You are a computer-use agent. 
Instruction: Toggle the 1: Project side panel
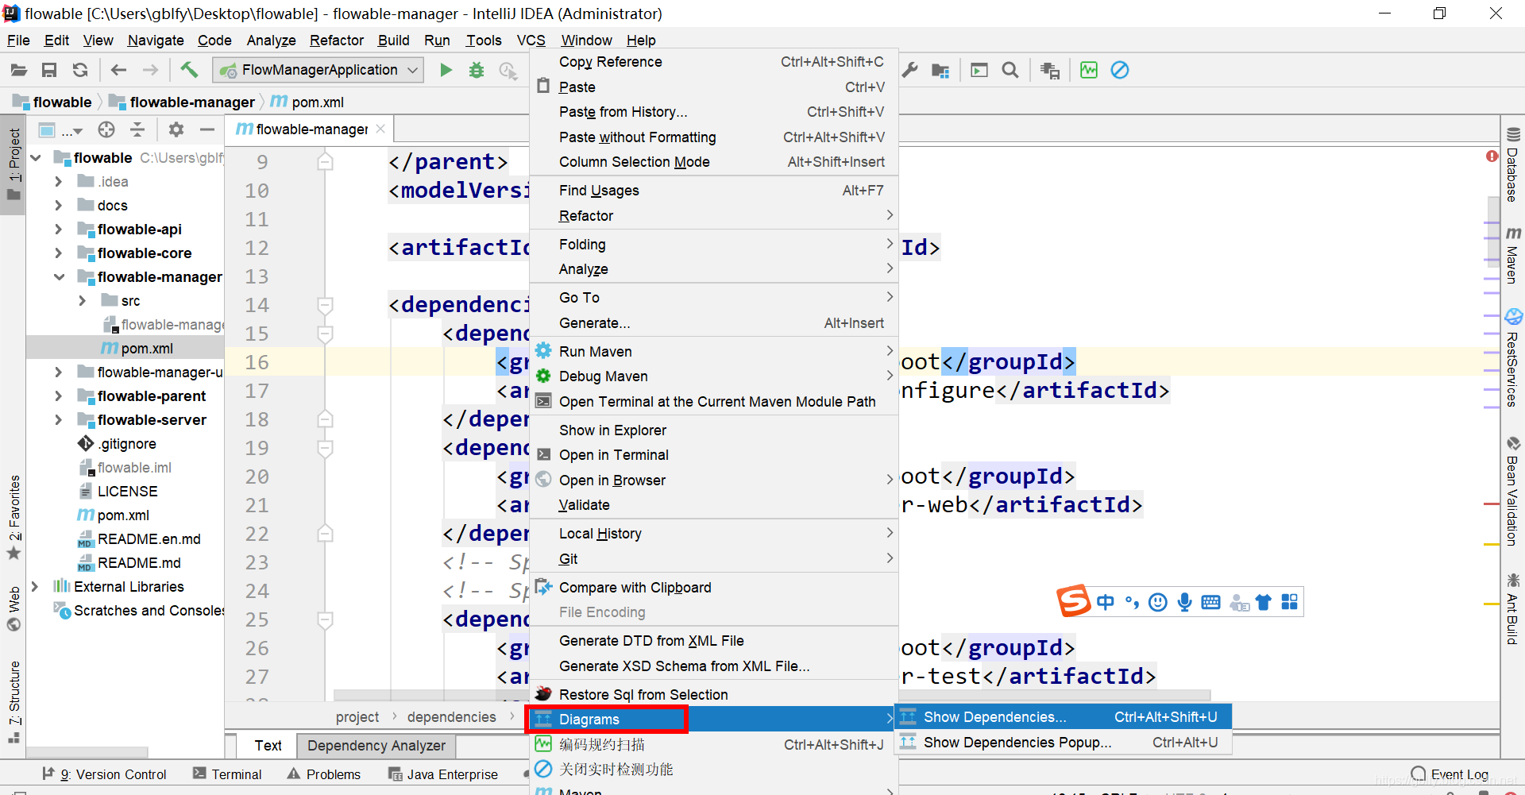coord(14,165)
